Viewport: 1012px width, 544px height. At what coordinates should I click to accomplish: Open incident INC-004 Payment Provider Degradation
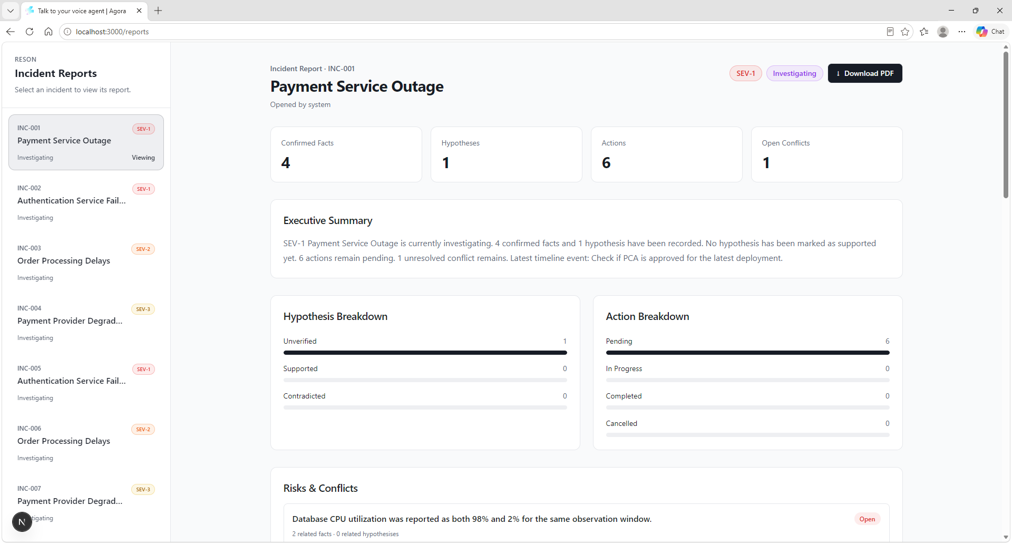click(x=86, y=323)
